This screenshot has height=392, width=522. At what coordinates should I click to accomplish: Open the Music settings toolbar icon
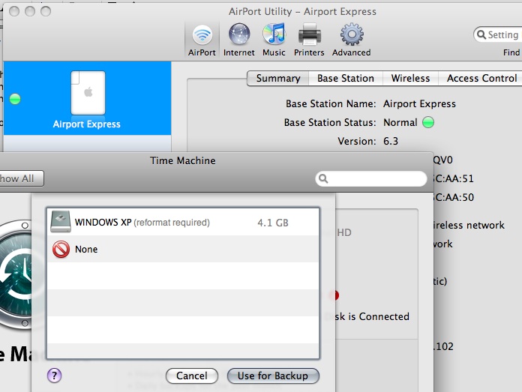click(x=274, y=40)
